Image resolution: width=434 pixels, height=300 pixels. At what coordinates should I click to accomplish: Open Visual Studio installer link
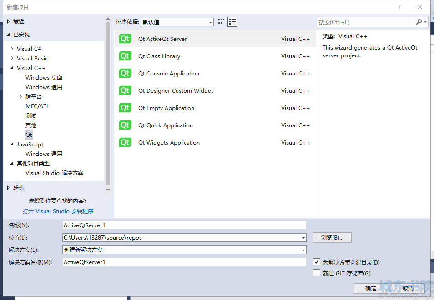pyautogui.click(x=58, y=211)
